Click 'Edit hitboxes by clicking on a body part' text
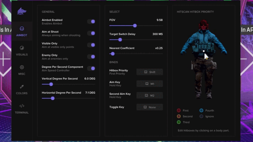Viewport: 253px width, 142px height. [203, 130]
